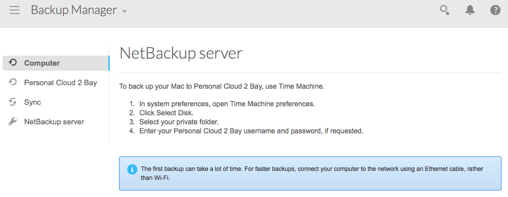Click the Backup Manager app title
The image size is (508, 197).
pyautogui.click(x=73, y=10)
